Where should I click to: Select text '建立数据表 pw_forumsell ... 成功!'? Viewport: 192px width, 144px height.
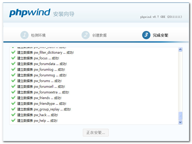click(x=41, y=86)
